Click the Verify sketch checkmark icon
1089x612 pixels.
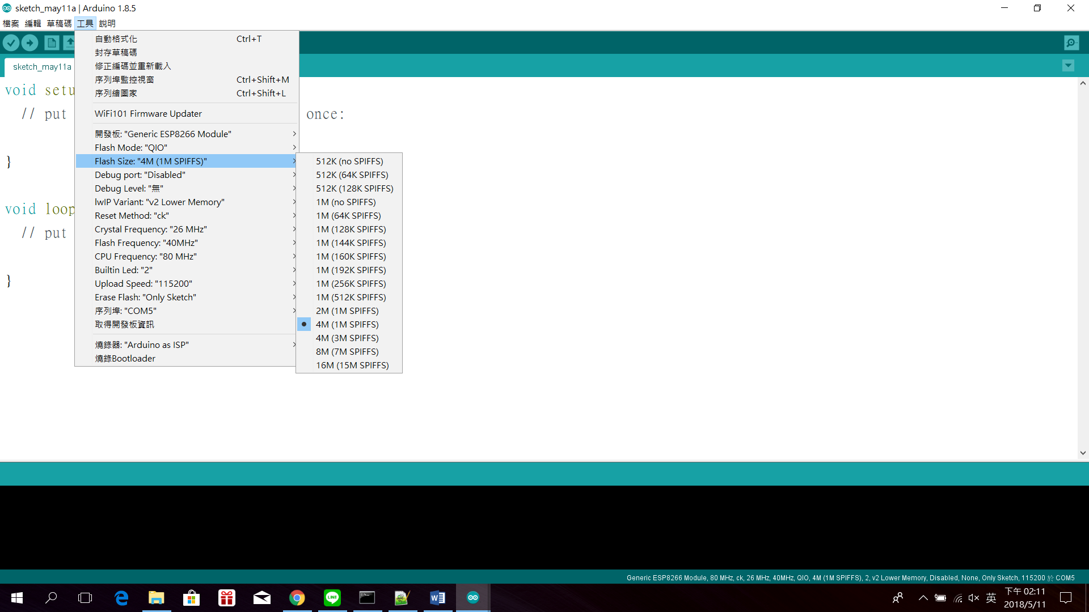pyautogui.click(x=11, y=42)
